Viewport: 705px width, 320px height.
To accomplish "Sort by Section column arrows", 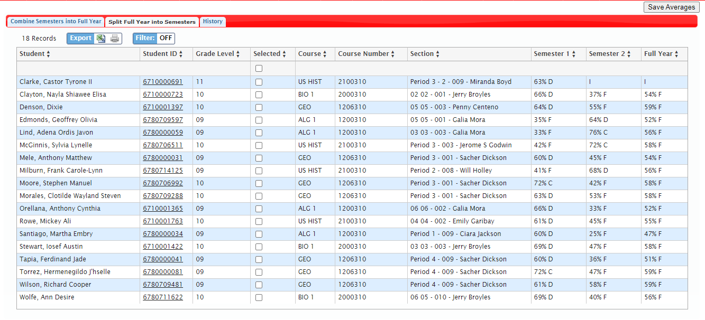I will pos(438,54).
